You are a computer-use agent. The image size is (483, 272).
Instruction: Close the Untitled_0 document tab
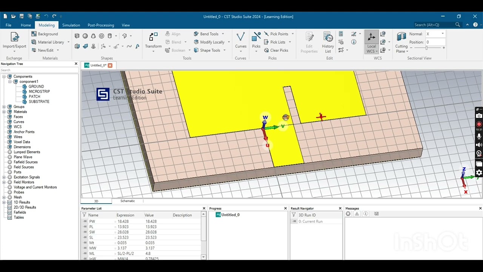point(110,65)
